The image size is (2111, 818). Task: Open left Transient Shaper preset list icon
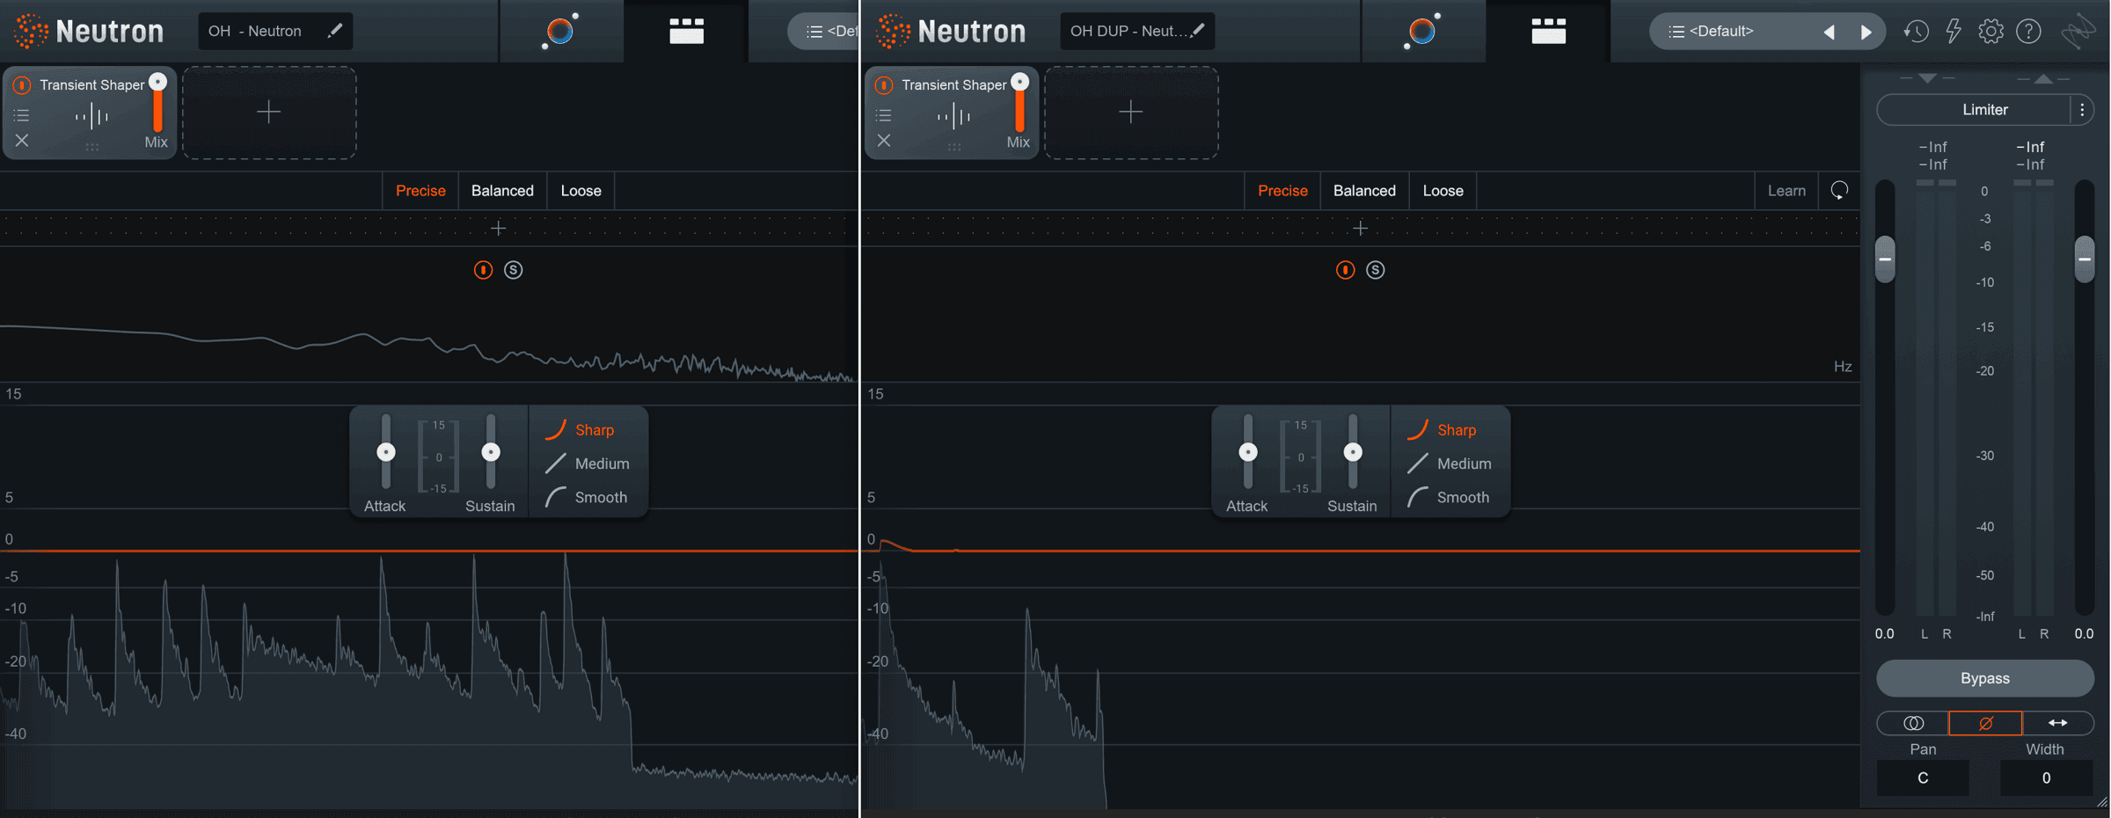pos(22,115)
